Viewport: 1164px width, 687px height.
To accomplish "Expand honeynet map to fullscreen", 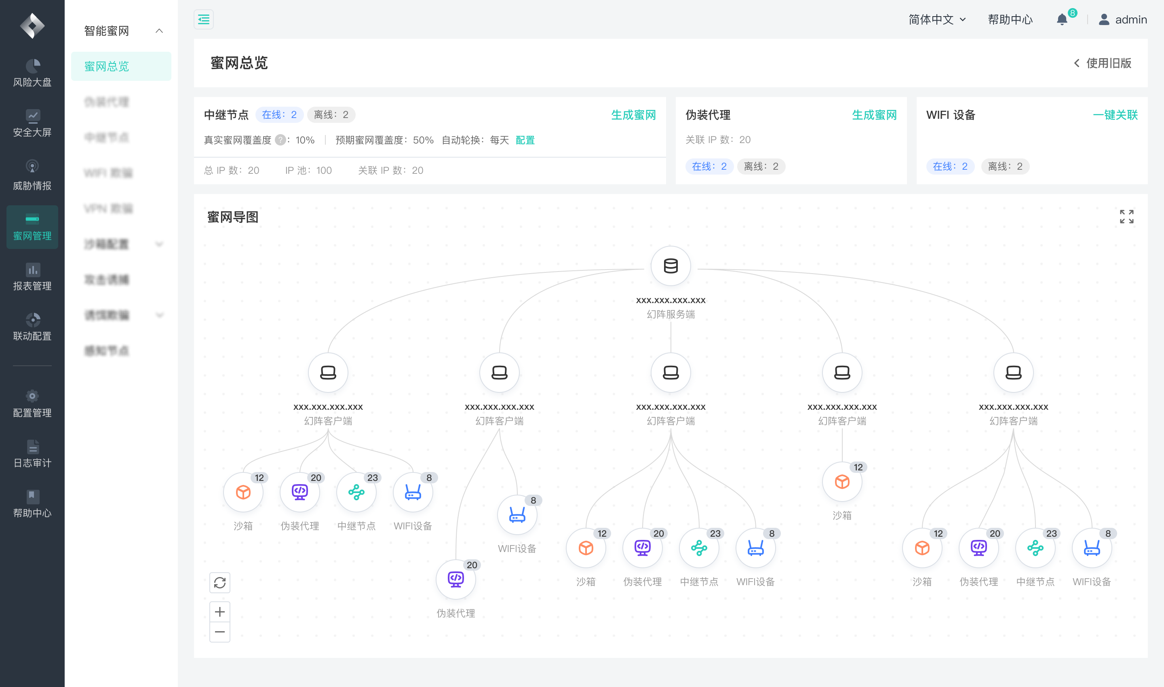I will coord(1126,216).
